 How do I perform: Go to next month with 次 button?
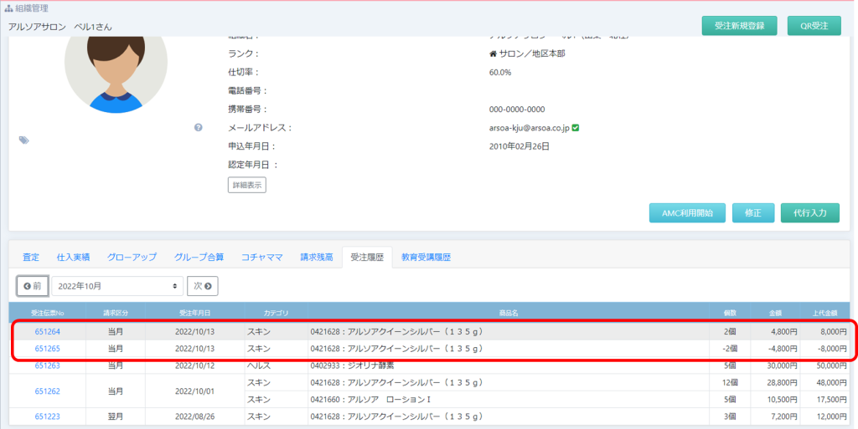pos(202,286)
